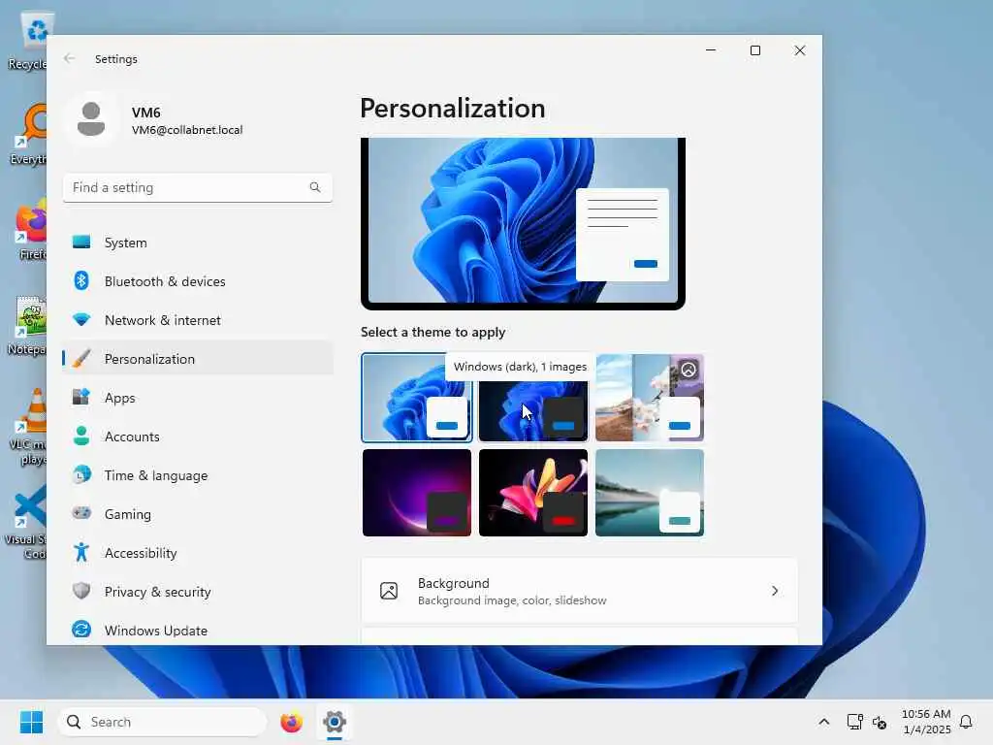Screen dimensions: 993x745
Task: Open the notifications bell
Action: (966, 722)
